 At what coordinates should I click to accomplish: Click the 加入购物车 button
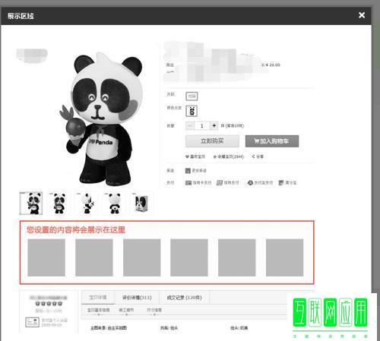(x=272, y=141)
